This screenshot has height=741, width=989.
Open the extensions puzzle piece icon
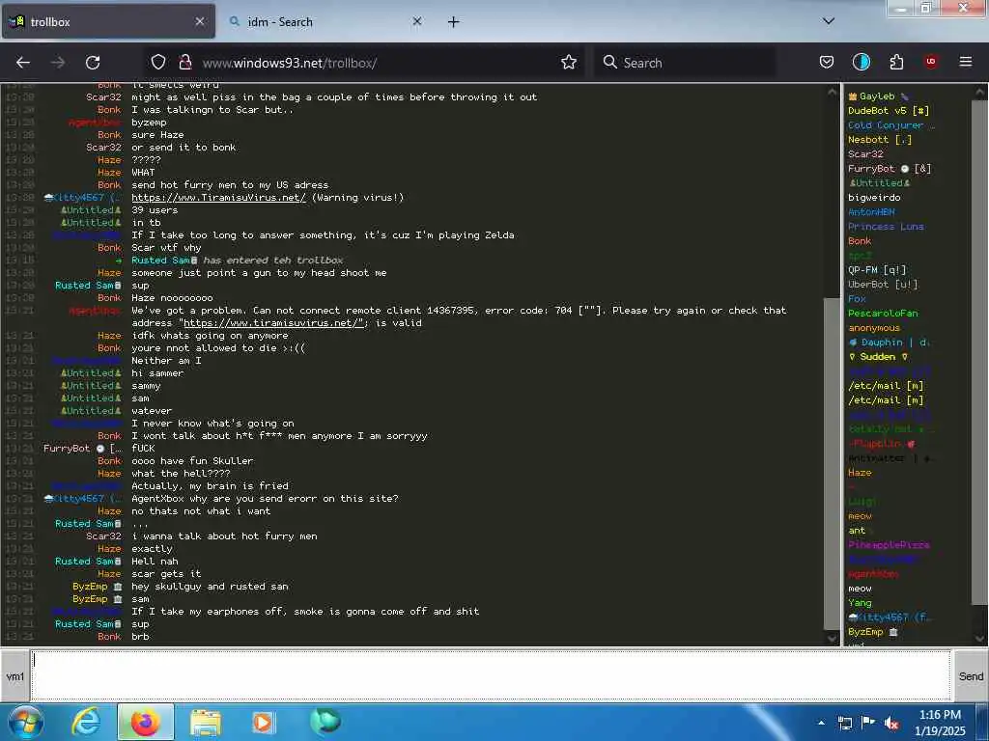(x=896, y=62)
